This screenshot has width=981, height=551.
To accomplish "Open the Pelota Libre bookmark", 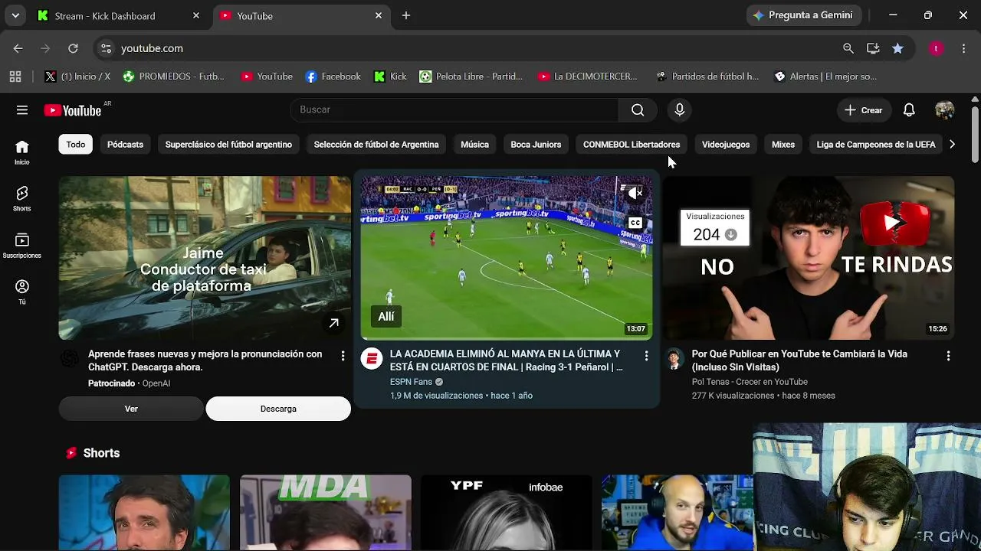I will (x=471, y=77).
